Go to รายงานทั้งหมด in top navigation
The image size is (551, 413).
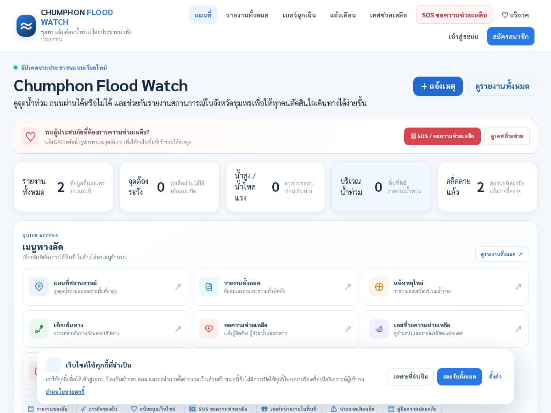pos(247,15)
